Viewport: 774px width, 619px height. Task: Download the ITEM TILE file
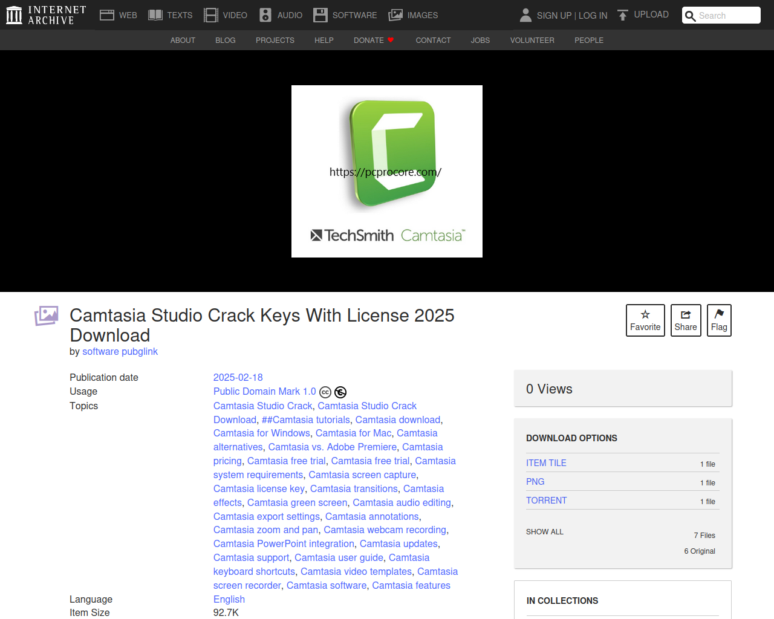546,463
